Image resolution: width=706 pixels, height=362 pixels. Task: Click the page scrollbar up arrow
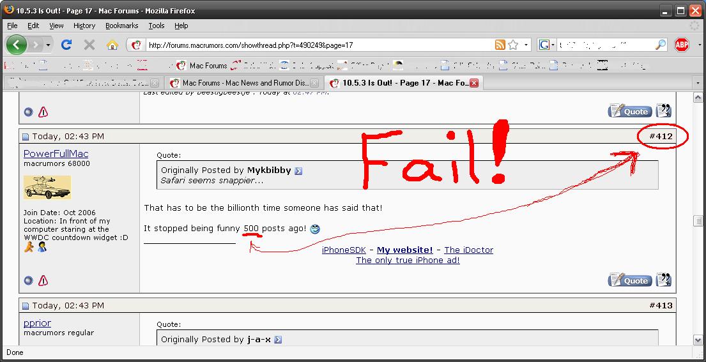(698, 97)
